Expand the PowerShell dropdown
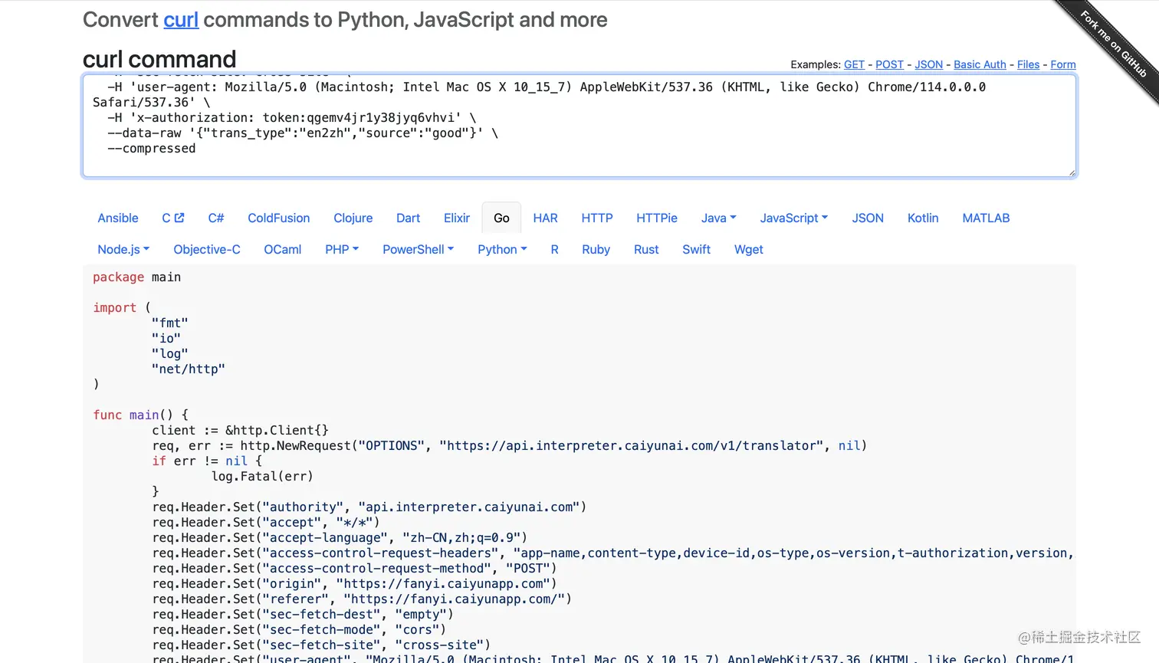The width and height of the screenshot is (1159, 663). point(419,249)
